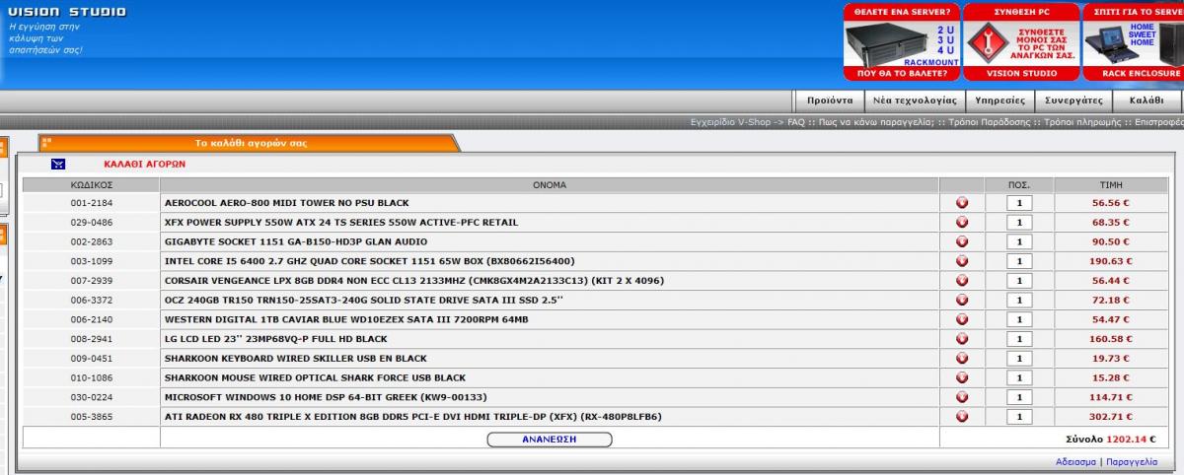
Task: Open the Πως να κάνω παραγγελία link
Action: 875,123
